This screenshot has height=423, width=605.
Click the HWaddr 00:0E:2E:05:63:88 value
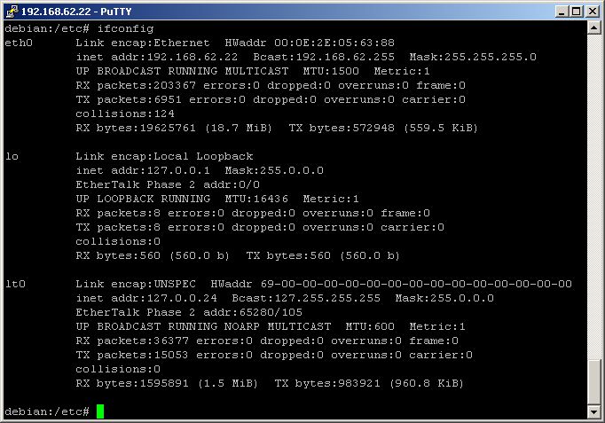pos(334,43)
